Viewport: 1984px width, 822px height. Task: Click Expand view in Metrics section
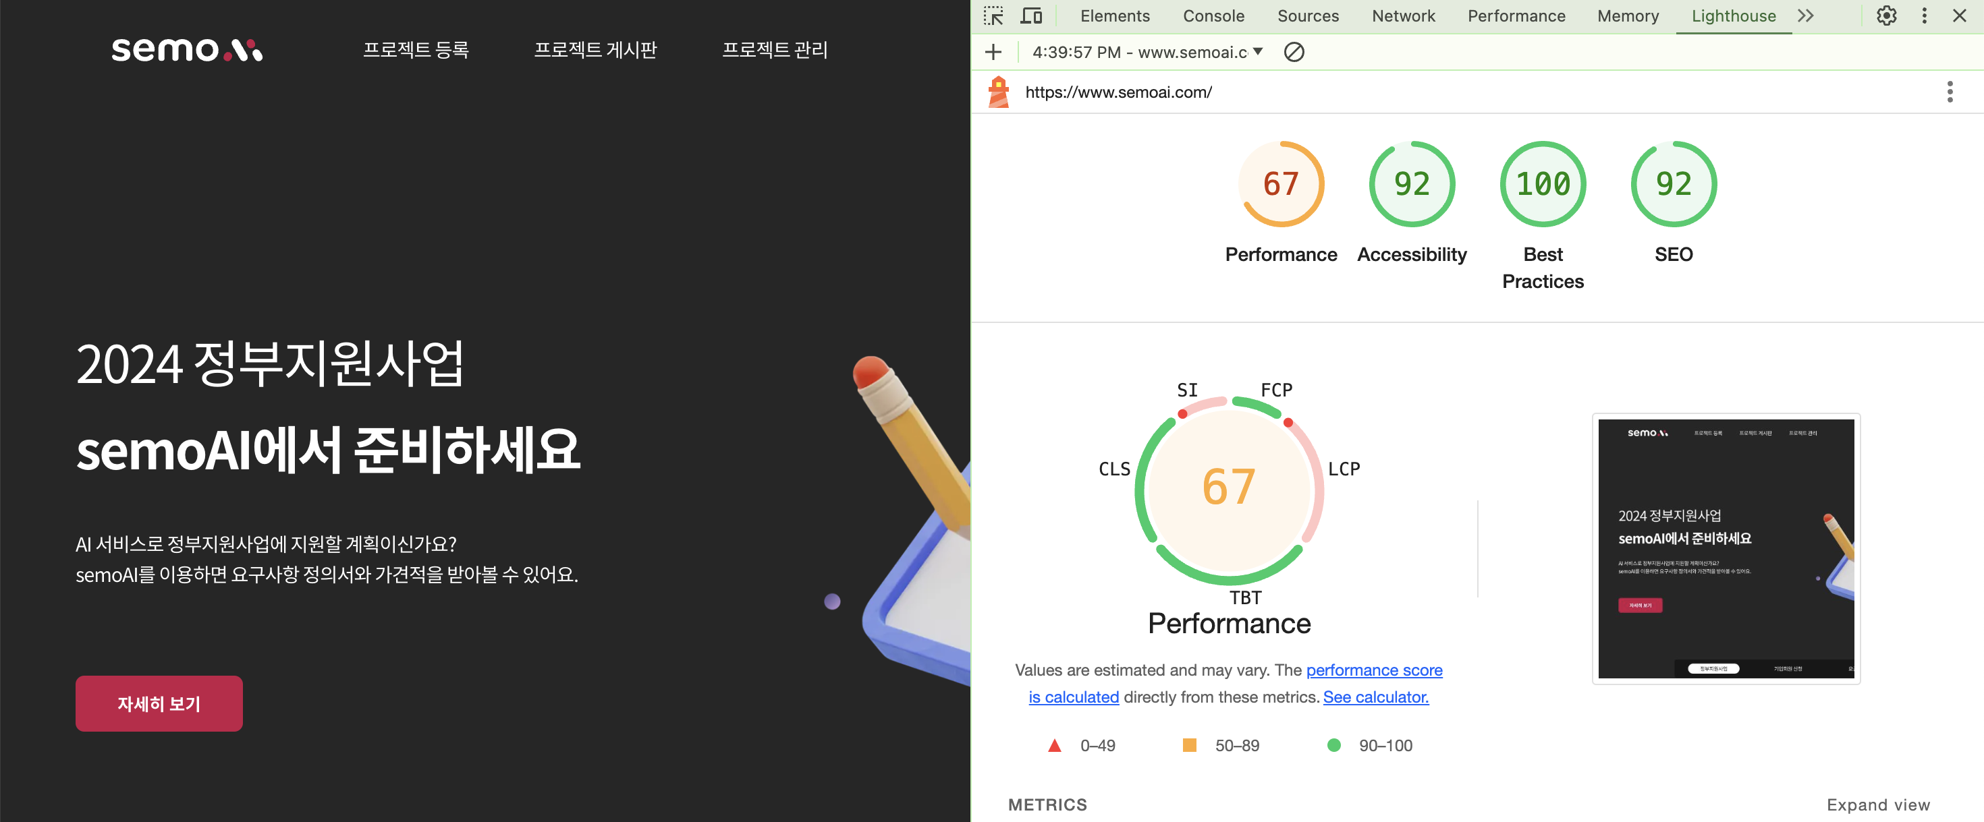1877,804
